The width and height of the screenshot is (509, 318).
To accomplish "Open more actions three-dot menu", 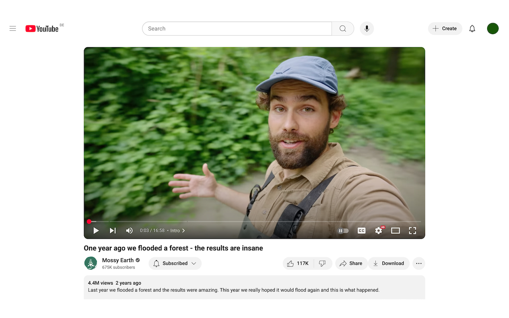I will [419, 263].
